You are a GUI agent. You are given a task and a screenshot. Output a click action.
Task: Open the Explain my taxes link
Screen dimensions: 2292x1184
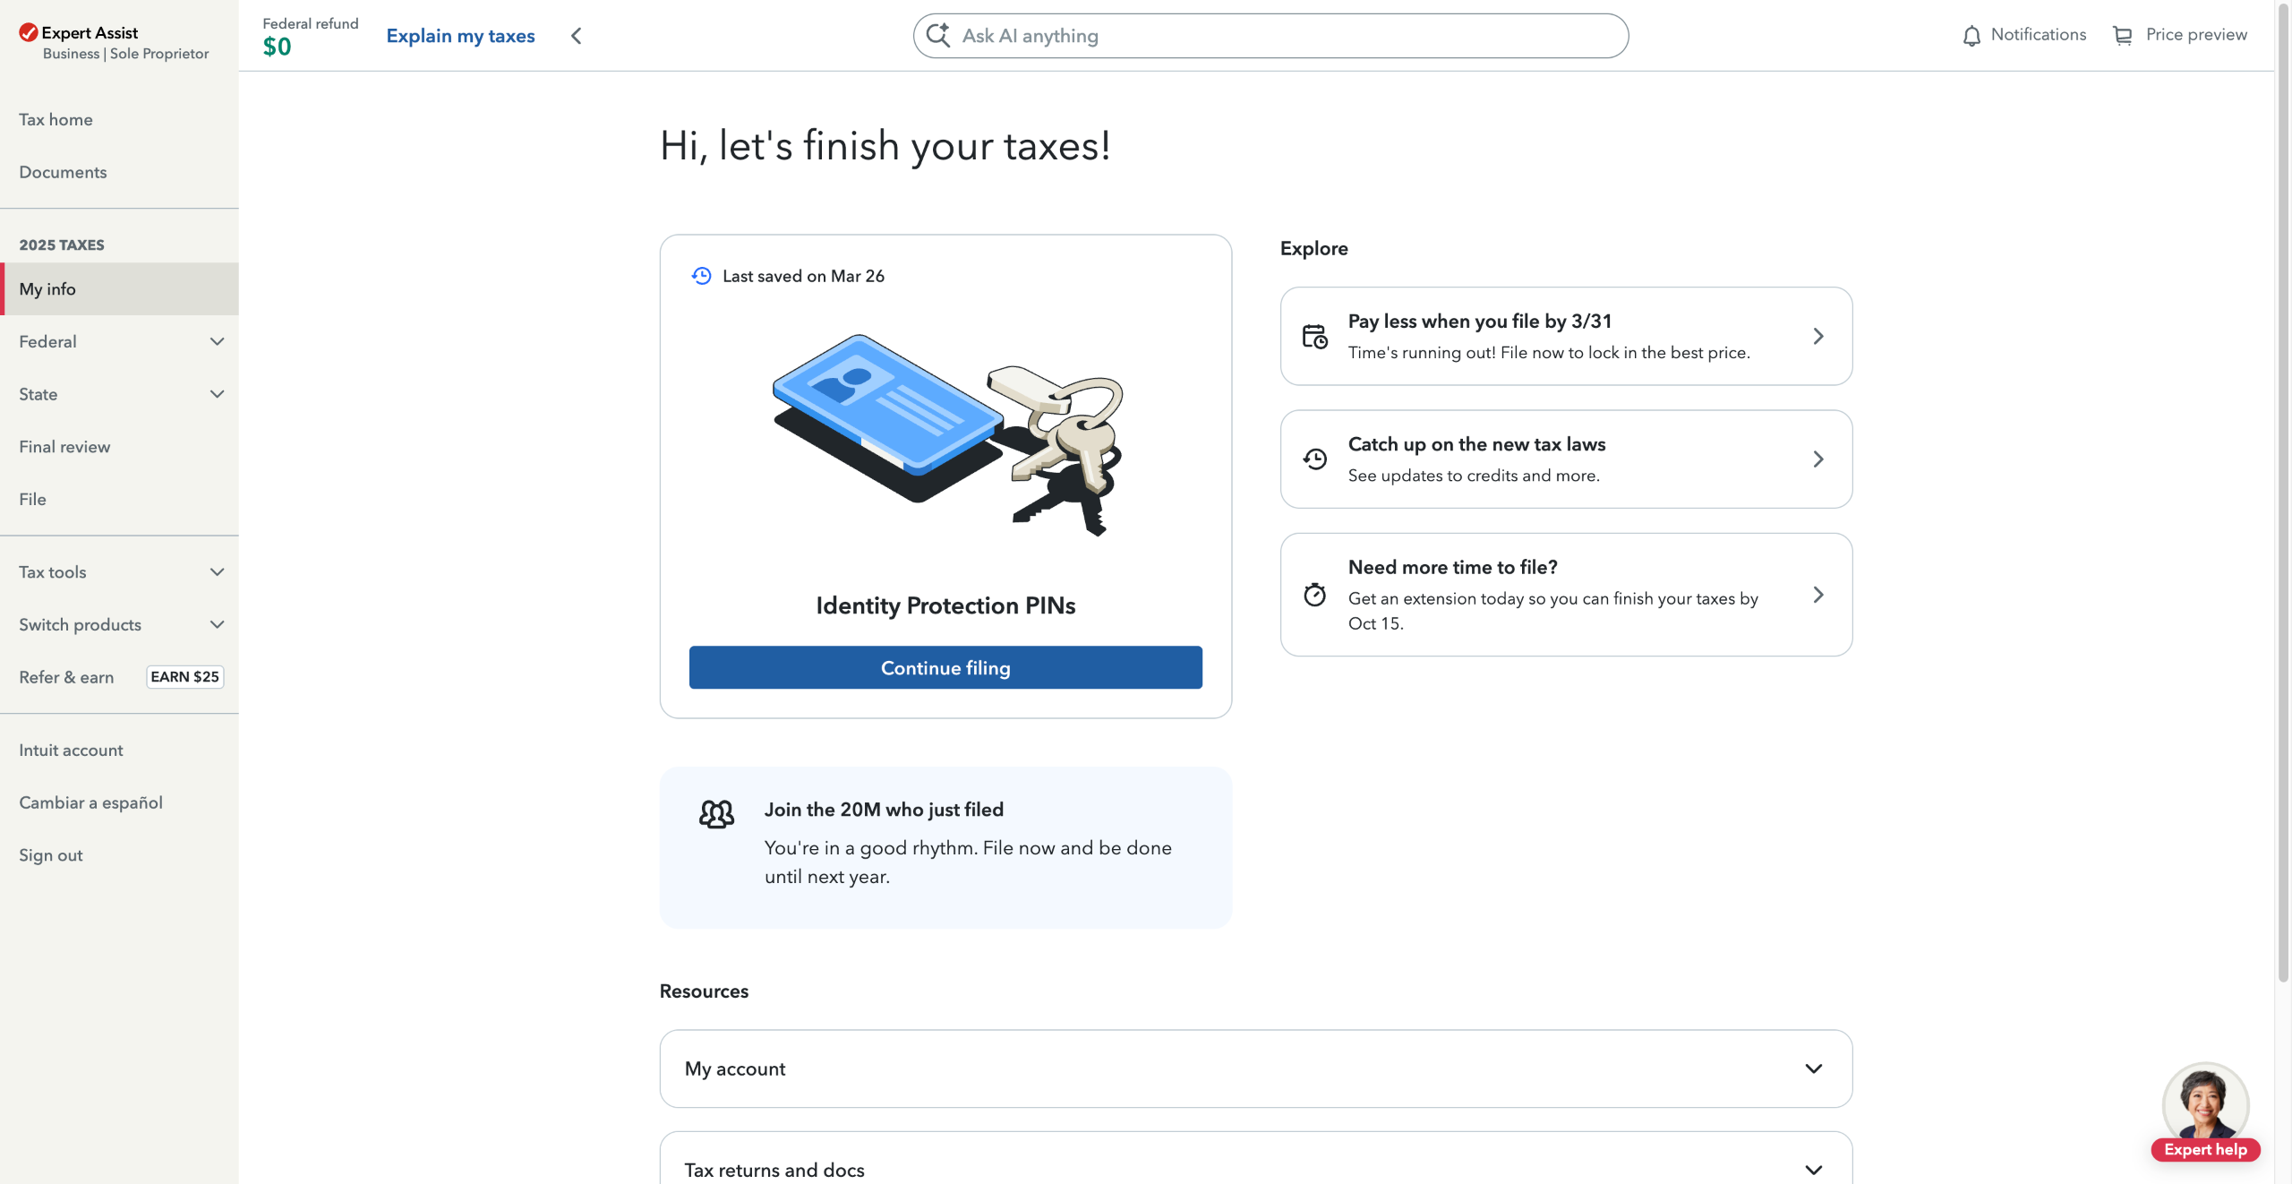(460, 36)
